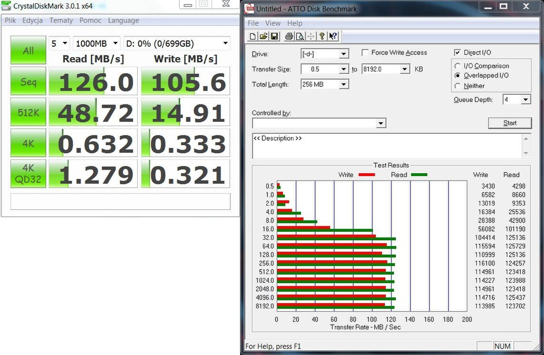Choose the Neither radio option
Image resolution: width=544 pixels, height=355 pixels.
pyautogui.click(x=458, y=86)
